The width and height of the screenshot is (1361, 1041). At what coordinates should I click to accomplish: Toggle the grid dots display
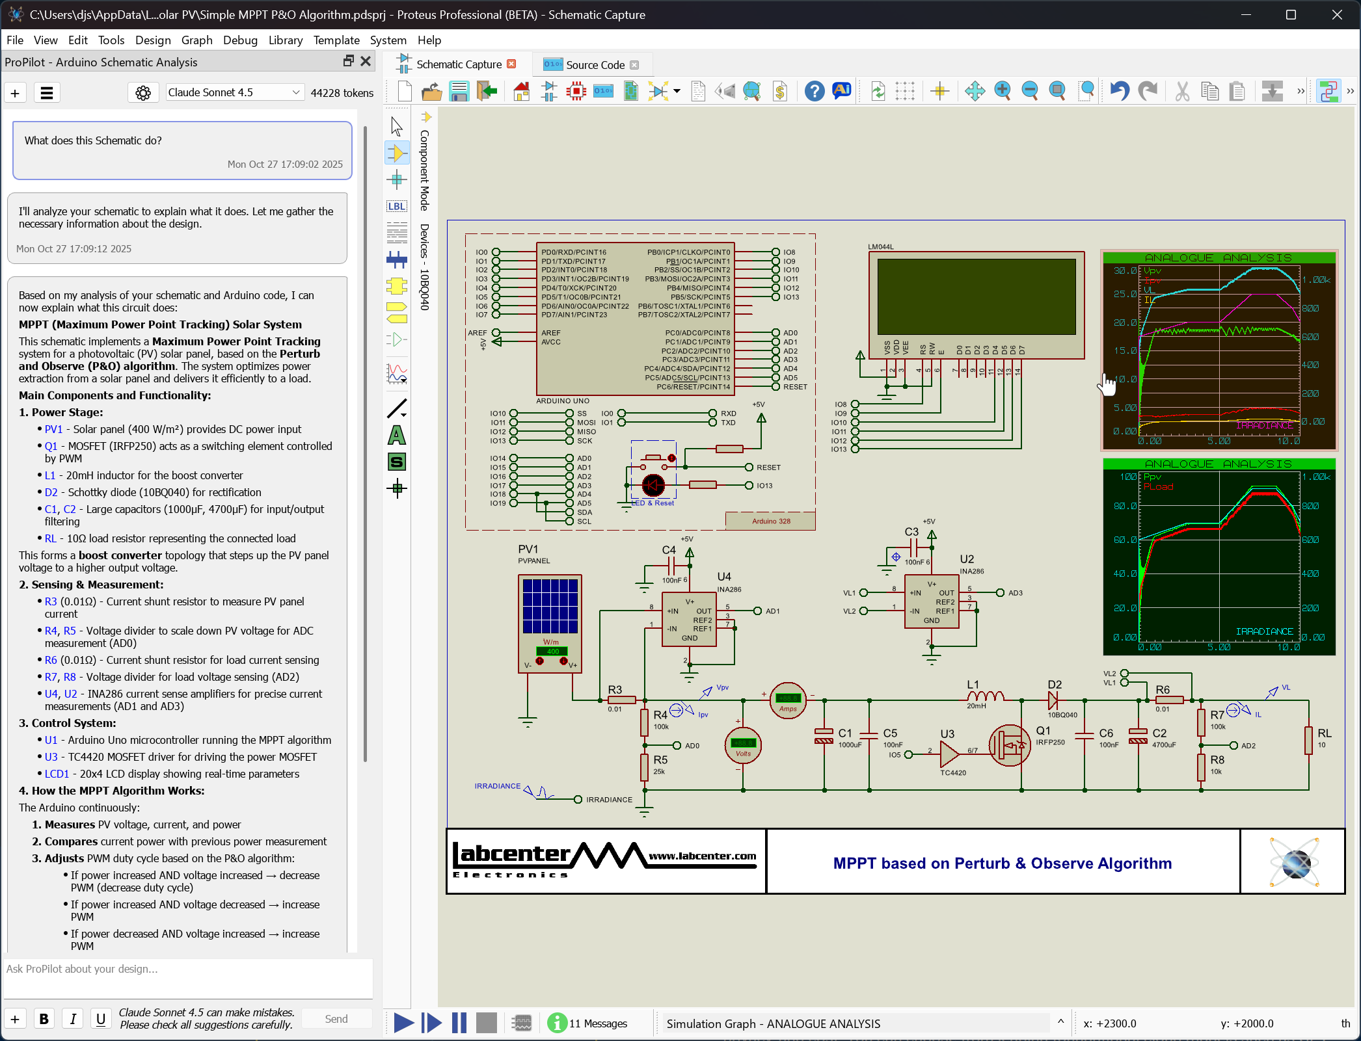(904, 91)
